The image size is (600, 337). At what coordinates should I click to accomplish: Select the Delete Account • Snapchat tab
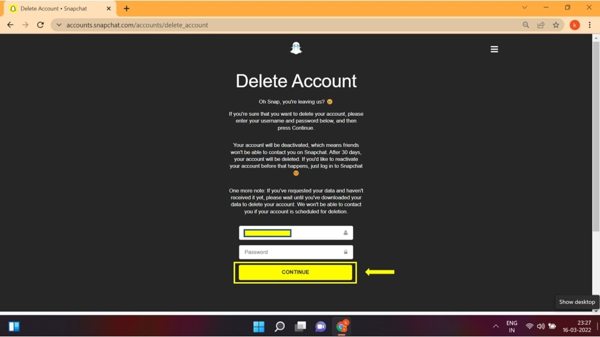coord(60,9)
